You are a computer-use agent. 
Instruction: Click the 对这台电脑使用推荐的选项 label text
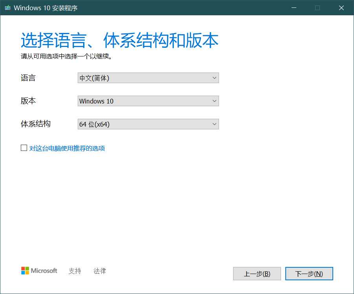click(67, 148)
